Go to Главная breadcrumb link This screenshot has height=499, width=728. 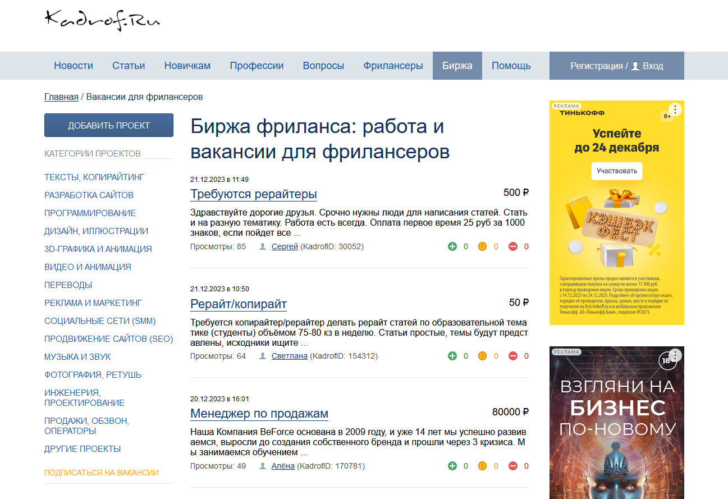click(x=61, y=97)
